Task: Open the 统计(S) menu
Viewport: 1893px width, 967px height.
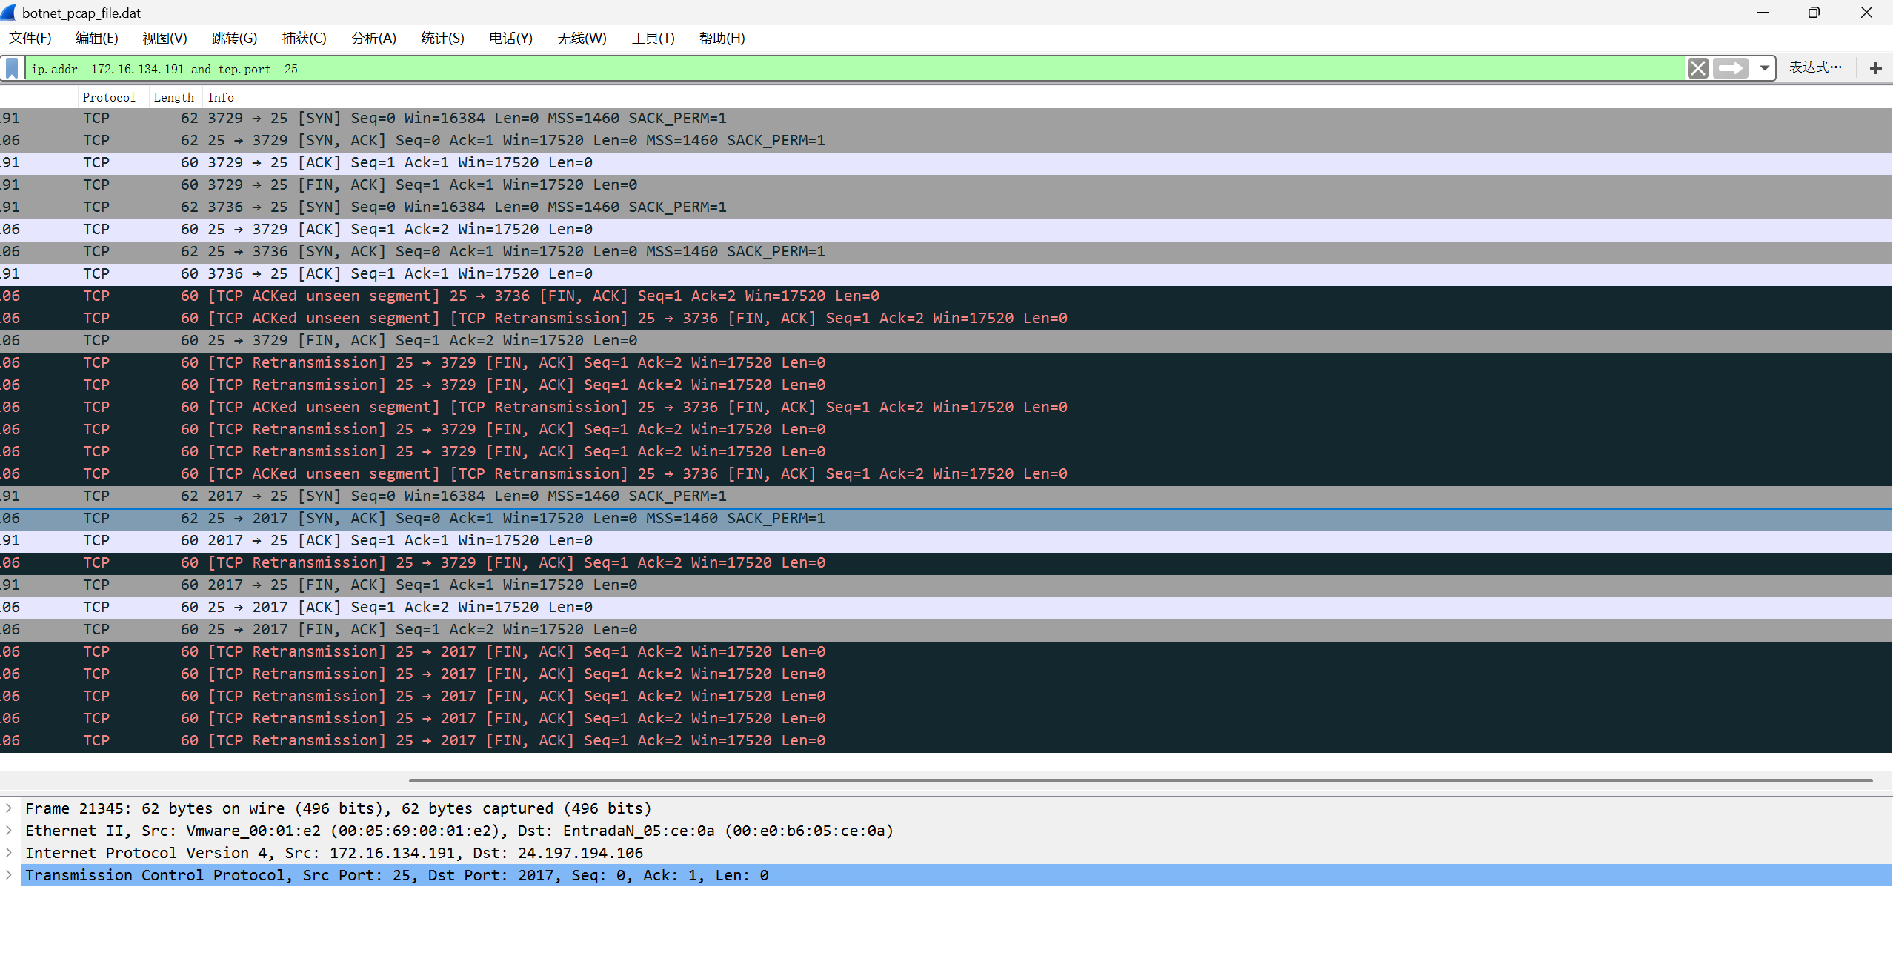Action: [442, 38]
